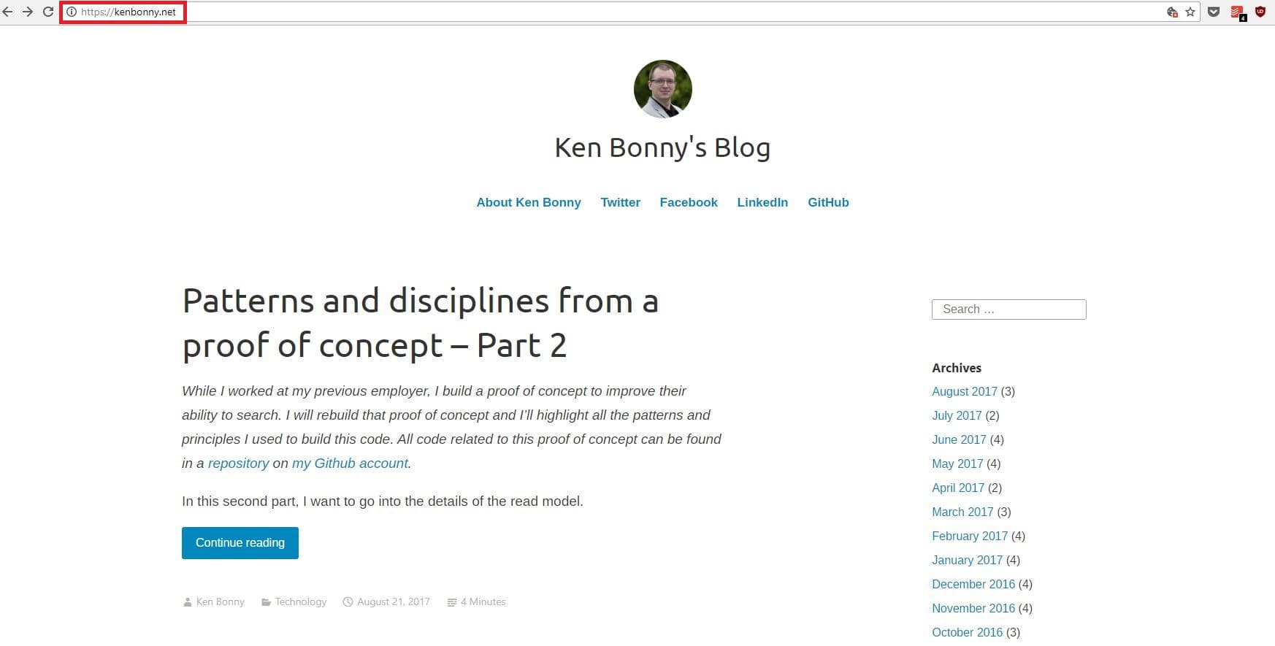The width and height of the screenshot is (1275, 646).
Task: Visit the LinkedIn menu link
Action: point(762,202)
